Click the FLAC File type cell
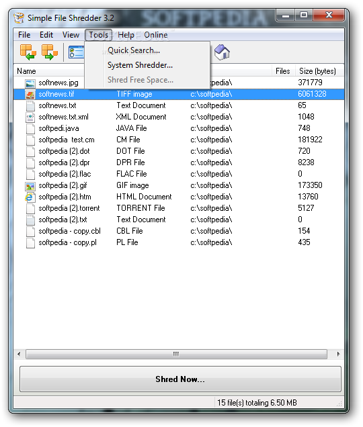This screenshot has width=363, height=427. pyautogui.click(x=132, y=175)
